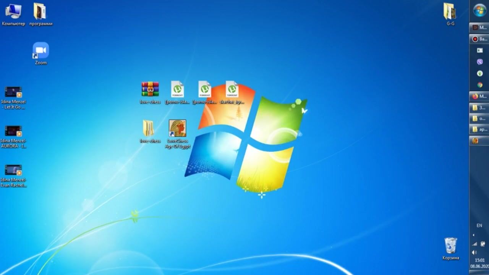Switch to the Firefox taskbar window

pos(479,96)
